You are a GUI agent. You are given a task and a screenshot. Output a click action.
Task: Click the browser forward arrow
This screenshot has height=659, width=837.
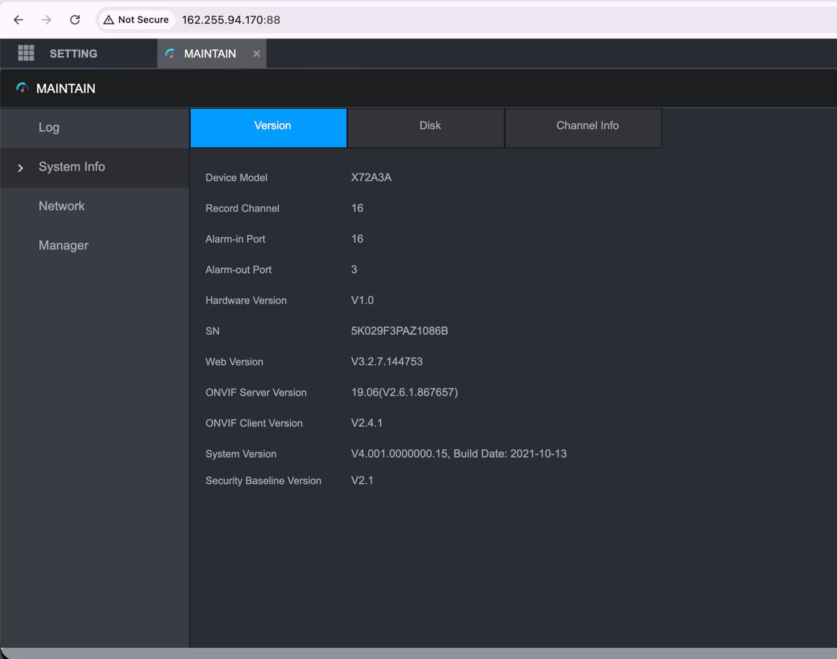tap(46, 20)
